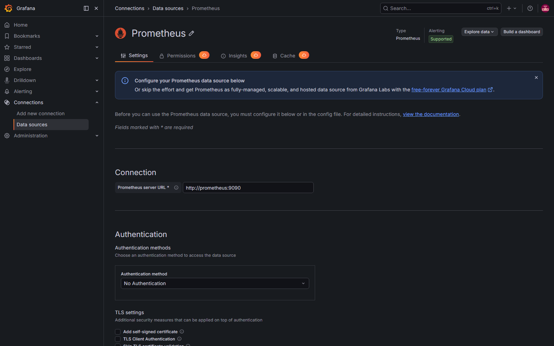
Task: Click the Supported alerting badge
Action: point(441,39)
